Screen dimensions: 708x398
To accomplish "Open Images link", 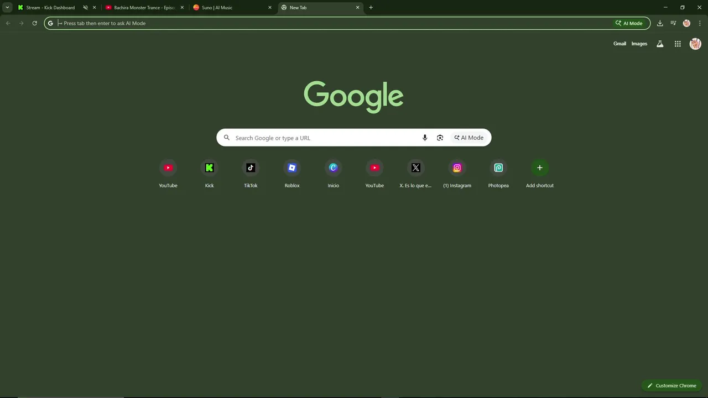I will tap(639, 44).
